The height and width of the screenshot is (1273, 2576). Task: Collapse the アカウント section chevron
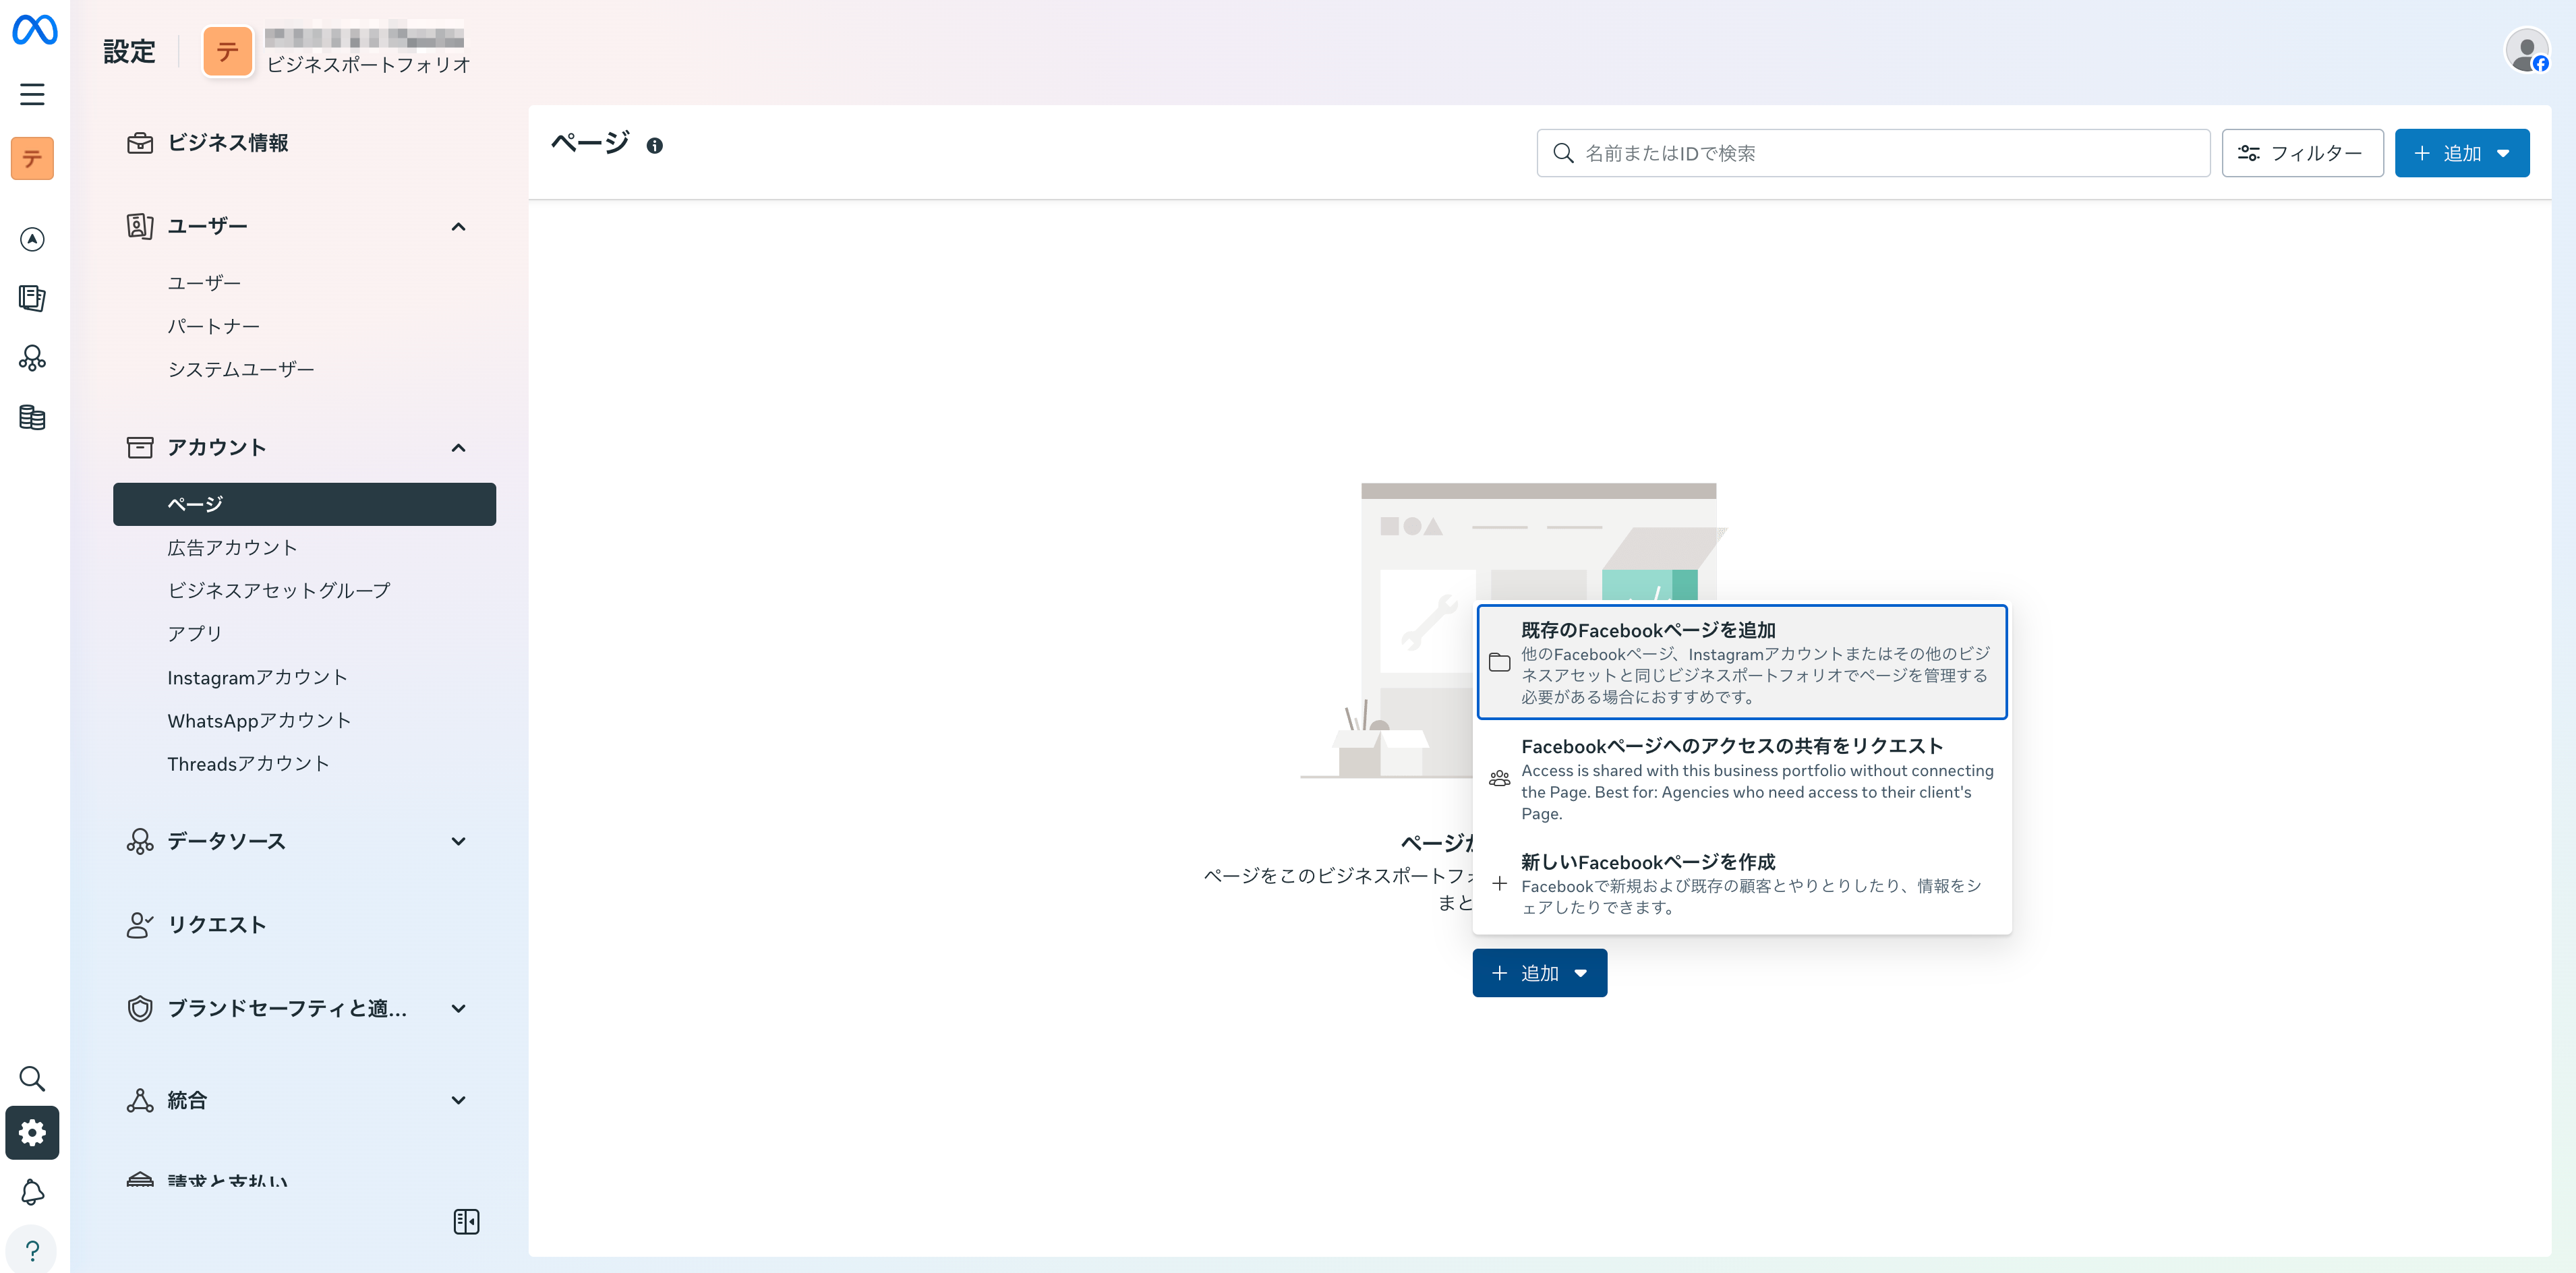click(458, 448)
